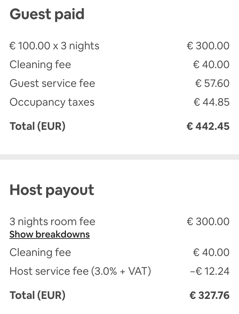The height and width of the screenshot is (314, 239).
Task: Click the € 40.00 cleaning fee under Guest paid
Action: [x=211, y=64]
